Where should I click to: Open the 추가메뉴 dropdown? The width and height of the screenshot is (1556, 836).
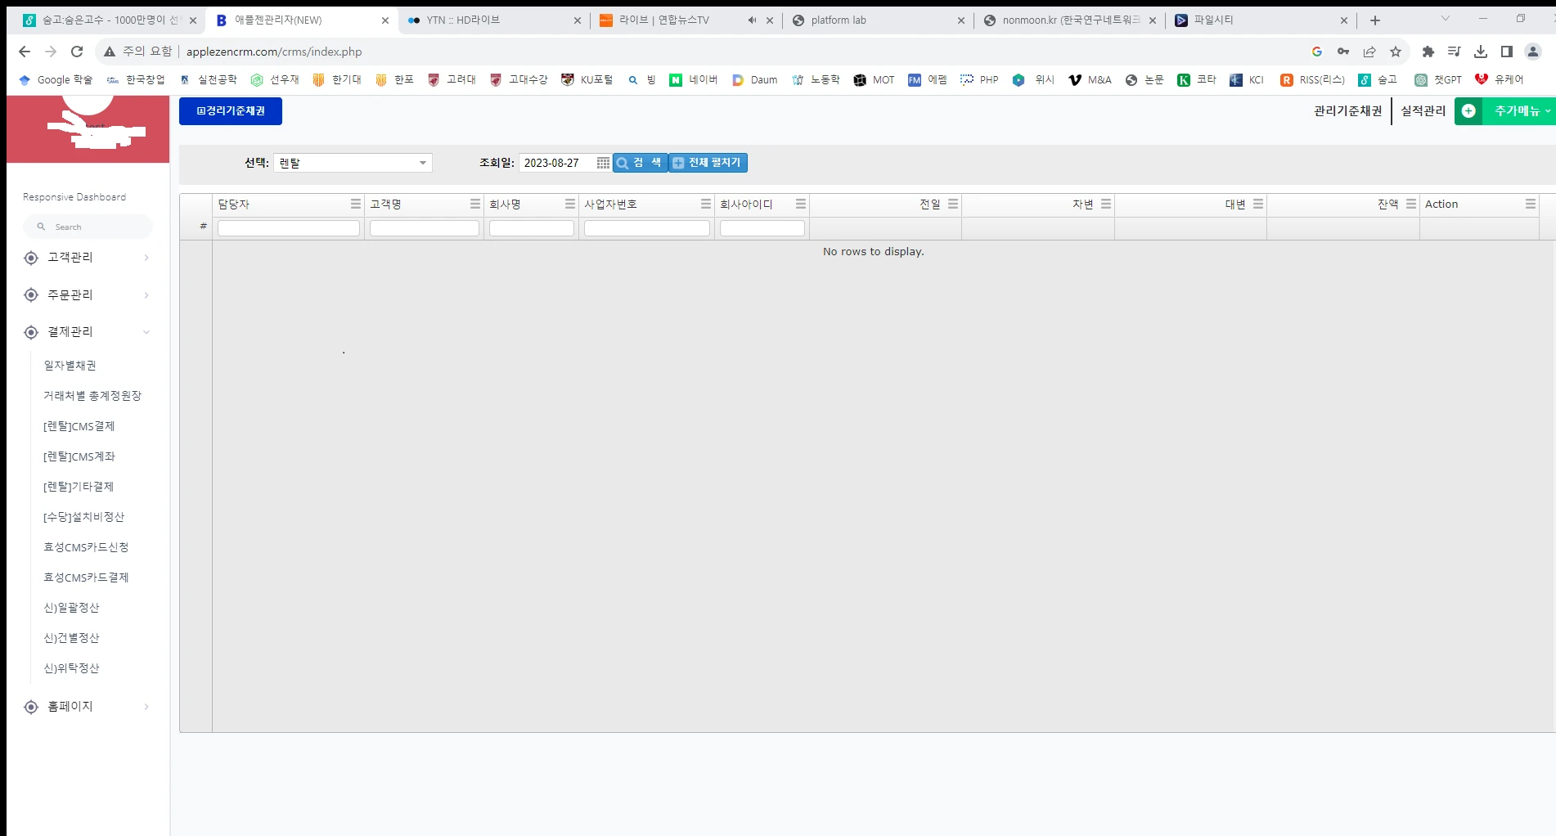pyautogui.click(x=1521, y=111)
